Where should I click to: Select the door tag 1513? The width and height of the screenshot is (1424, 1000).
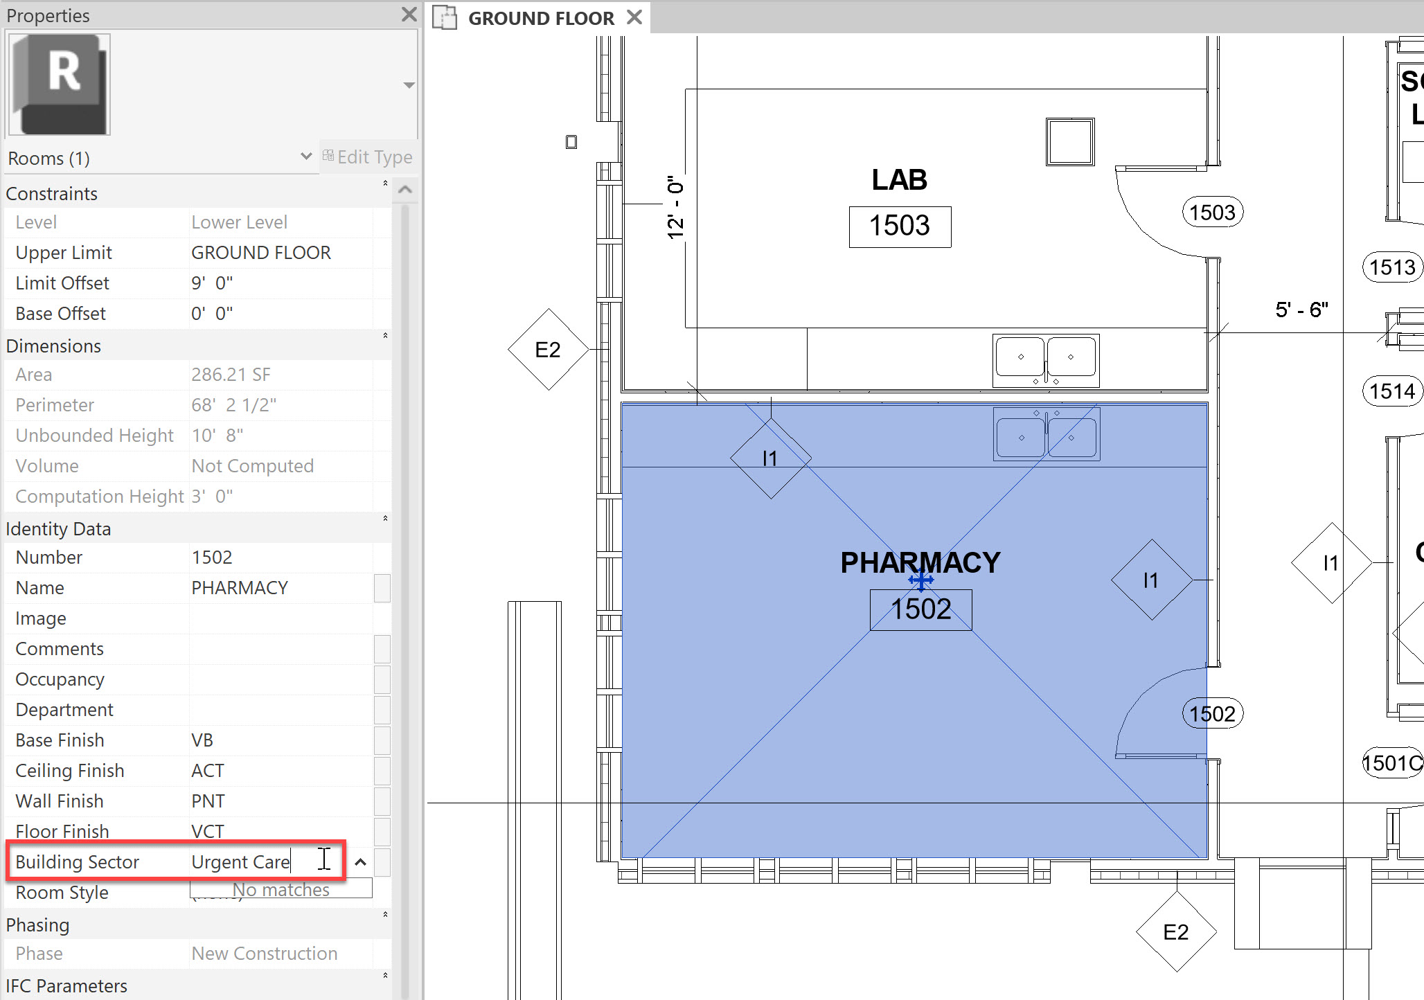pos(1392,267)
